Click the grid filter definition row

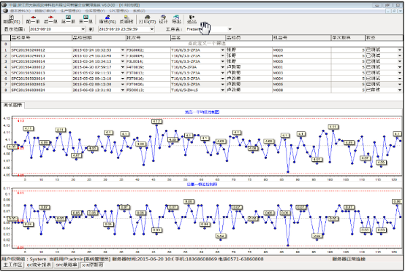pyautogui.click(x=206, y=44)
